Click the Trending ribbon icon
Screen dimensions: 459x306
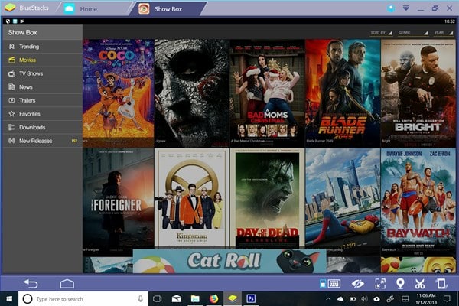(x=11, y=46)
